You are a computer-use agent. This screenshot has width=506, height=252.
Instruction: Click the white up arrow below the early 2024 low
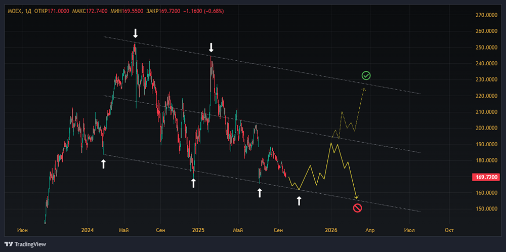click(103, 164)
